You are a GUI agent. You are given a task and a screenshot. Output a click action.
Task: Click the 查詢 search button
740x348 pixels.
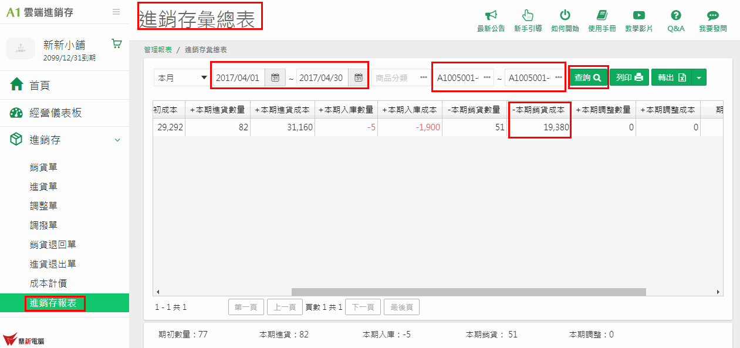pos(589,77)
